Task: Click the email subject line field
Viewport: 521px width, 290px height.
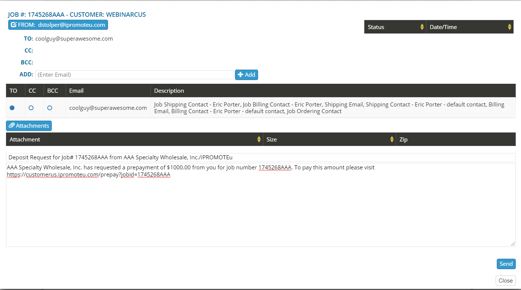Action: (260, 157)
